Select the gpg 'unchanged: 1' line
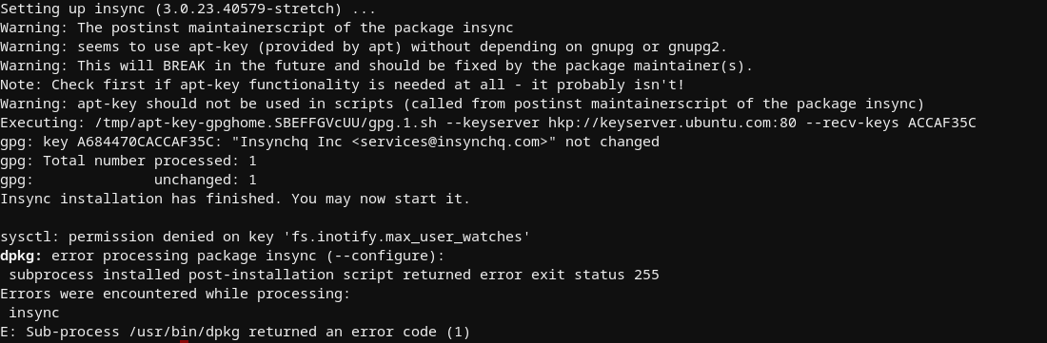 (x=128, y=180)
